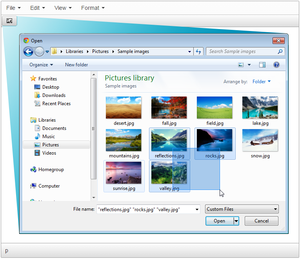Select the lake.jpg thumbnail
Image resolution: width=300 pixels, height=259 pixels.
[260, 108]
